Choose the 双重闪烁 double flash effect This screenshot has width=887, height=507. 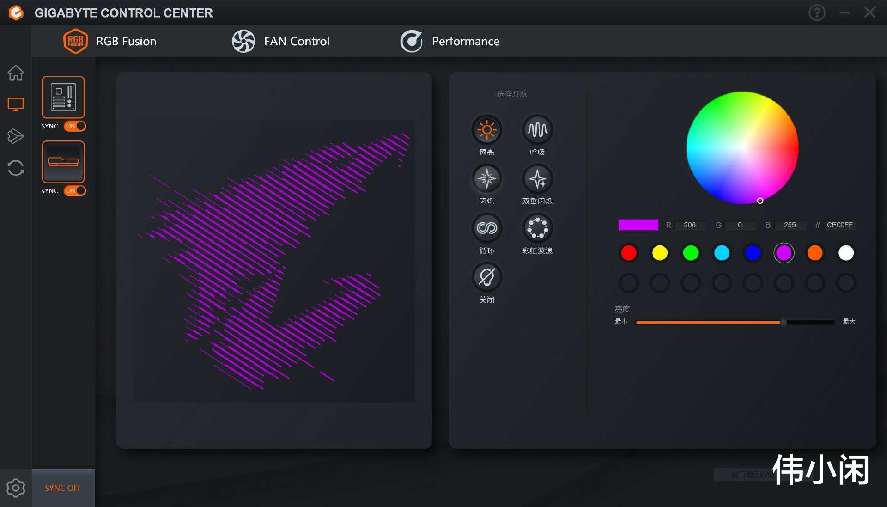coord(537,179)
